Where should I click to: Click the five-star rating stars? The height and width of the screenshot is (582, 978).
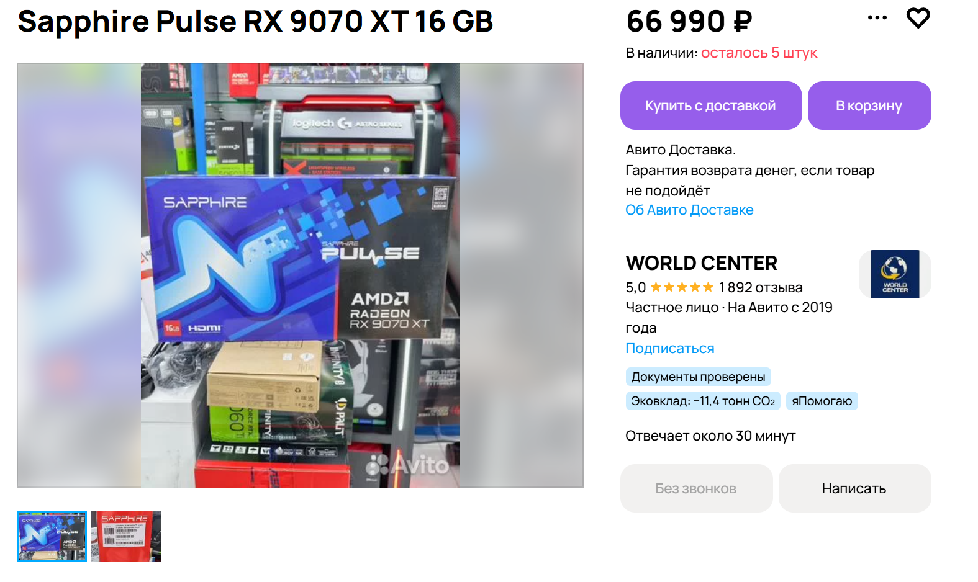[682, 287]
